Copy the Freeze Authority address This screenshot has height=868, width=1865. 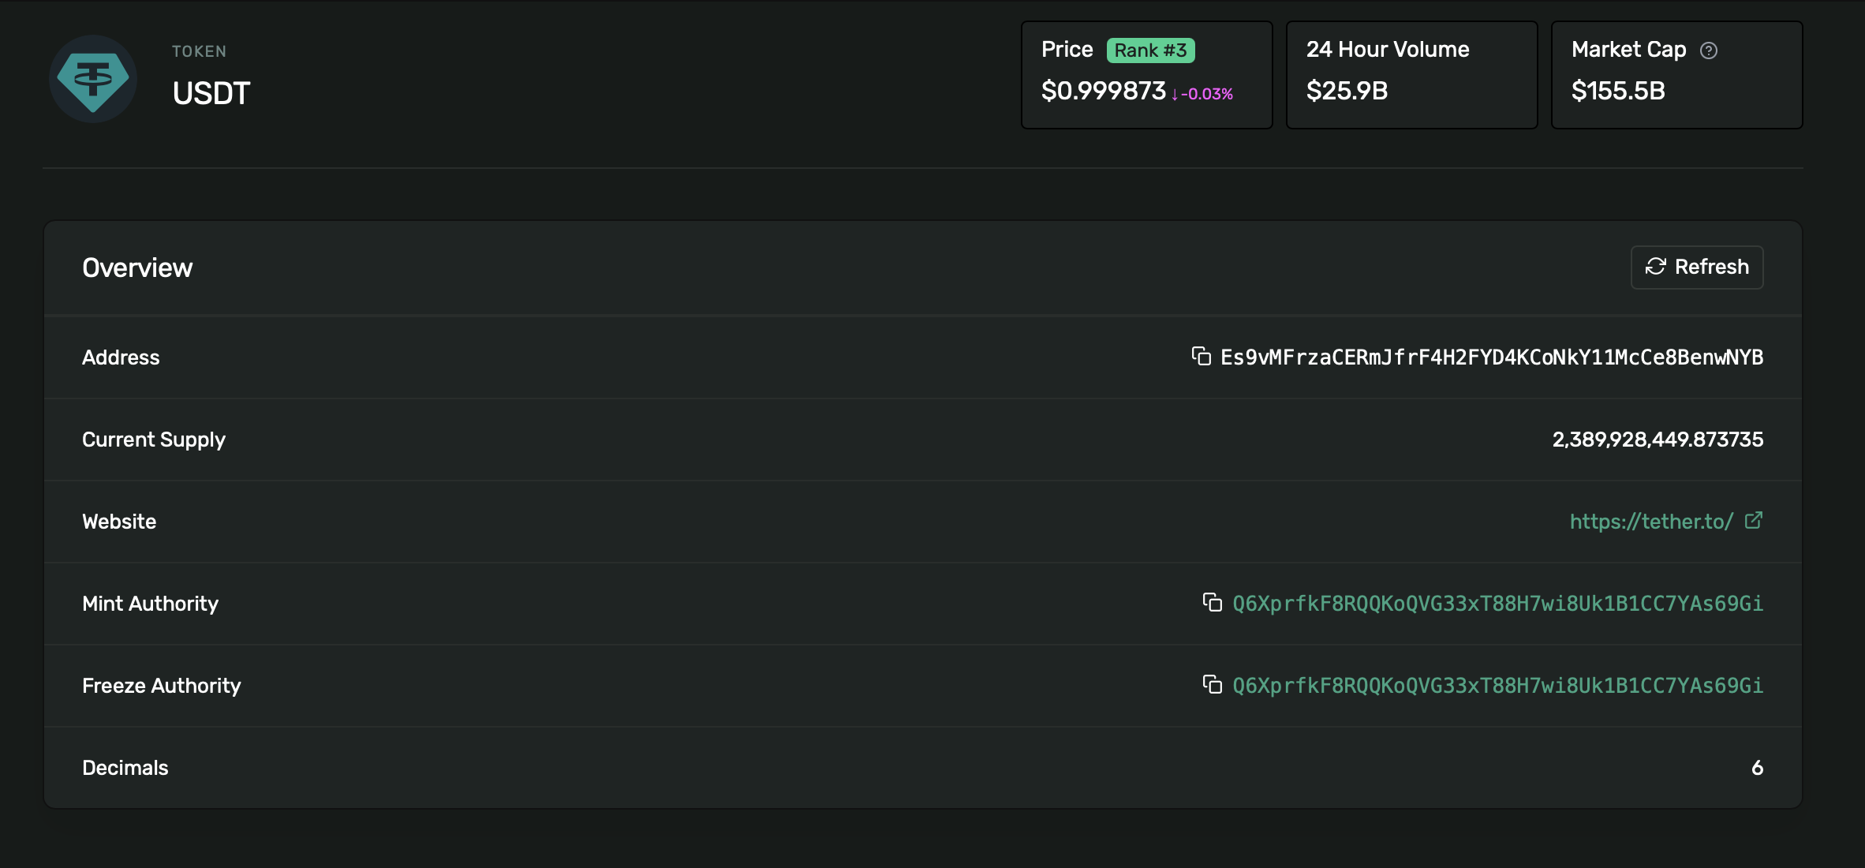tap(1213, 686)
